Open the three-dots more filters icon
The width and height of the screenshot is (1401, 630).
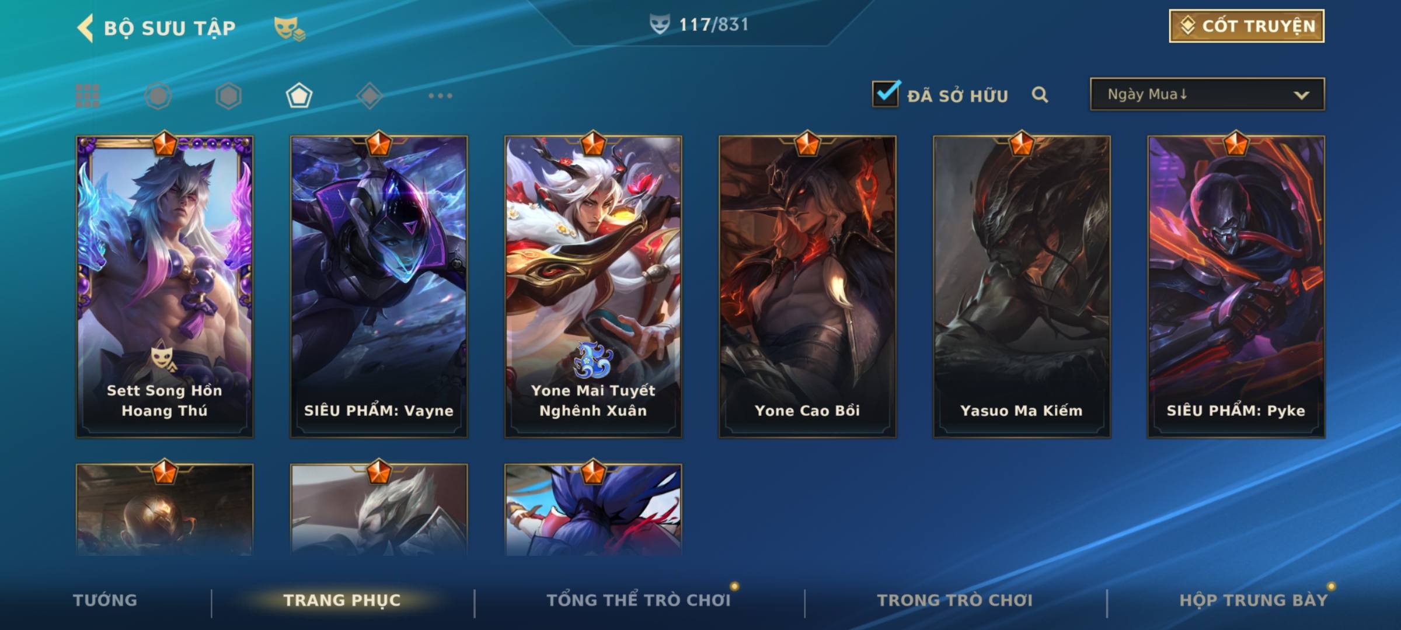(x=440, y=96)
